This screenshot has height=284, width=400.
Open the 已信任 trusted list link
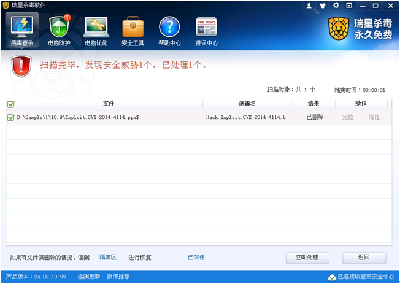tap(196, 257)
